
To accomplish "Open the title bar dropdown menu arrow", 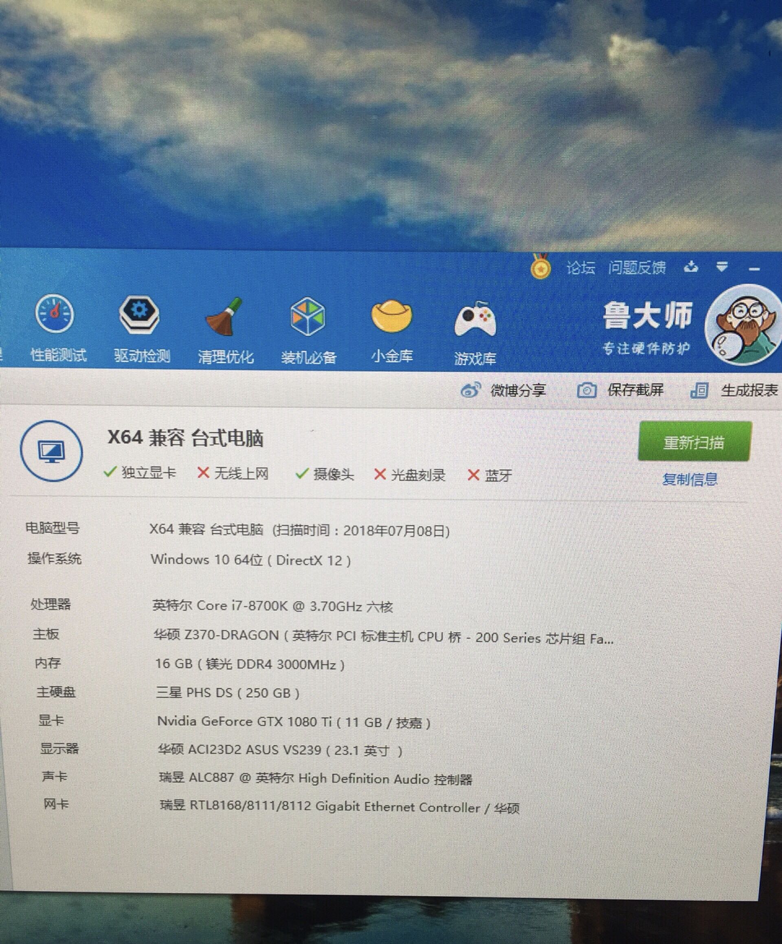I will pyautogui.click(x=722, y=267).
